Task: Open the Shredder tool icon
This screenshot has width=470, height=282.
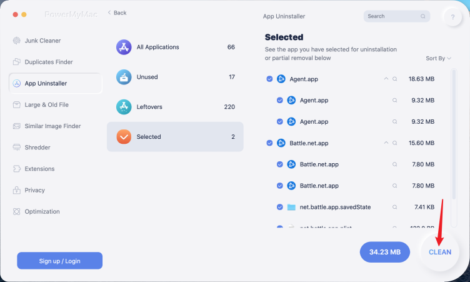Action: point(16,148)
